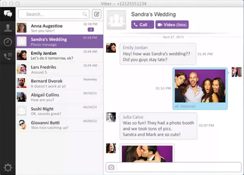
Task: Select the Sandra's Wedding conversation
Action: (x=60, y=41)
